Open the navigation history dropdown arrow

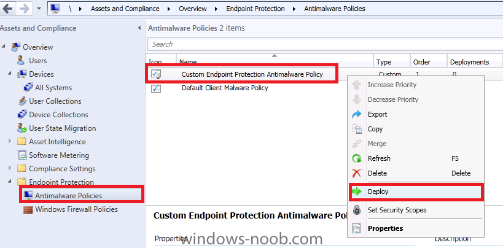click(x=39, y=9)
